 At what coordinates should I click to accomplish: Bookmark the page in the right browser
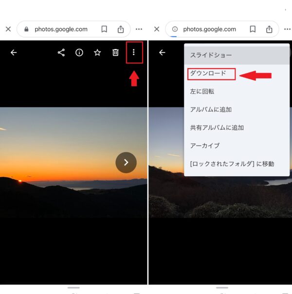pyautogui.click(x=253, y=29)
